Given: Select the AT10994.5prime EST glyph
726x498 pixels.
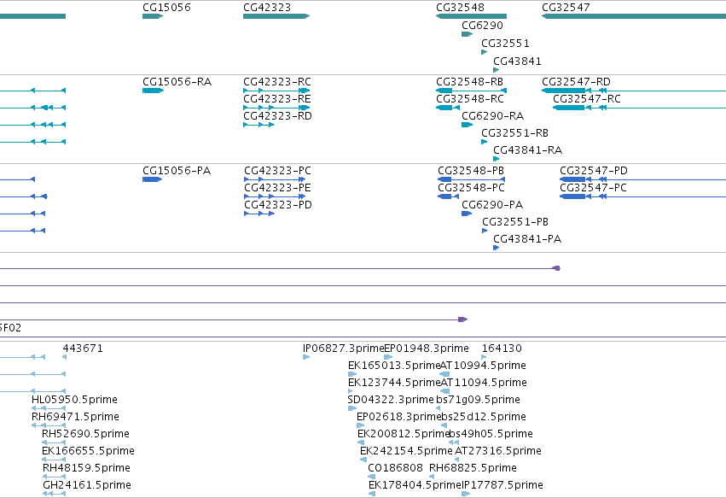Looking at the screenshot, I should click(x=444, y=374).
